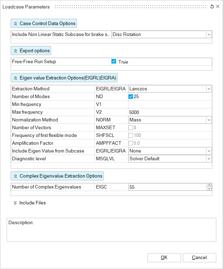
Task: Open the Diagnostic level dropdown
Action: coord(209,159)
